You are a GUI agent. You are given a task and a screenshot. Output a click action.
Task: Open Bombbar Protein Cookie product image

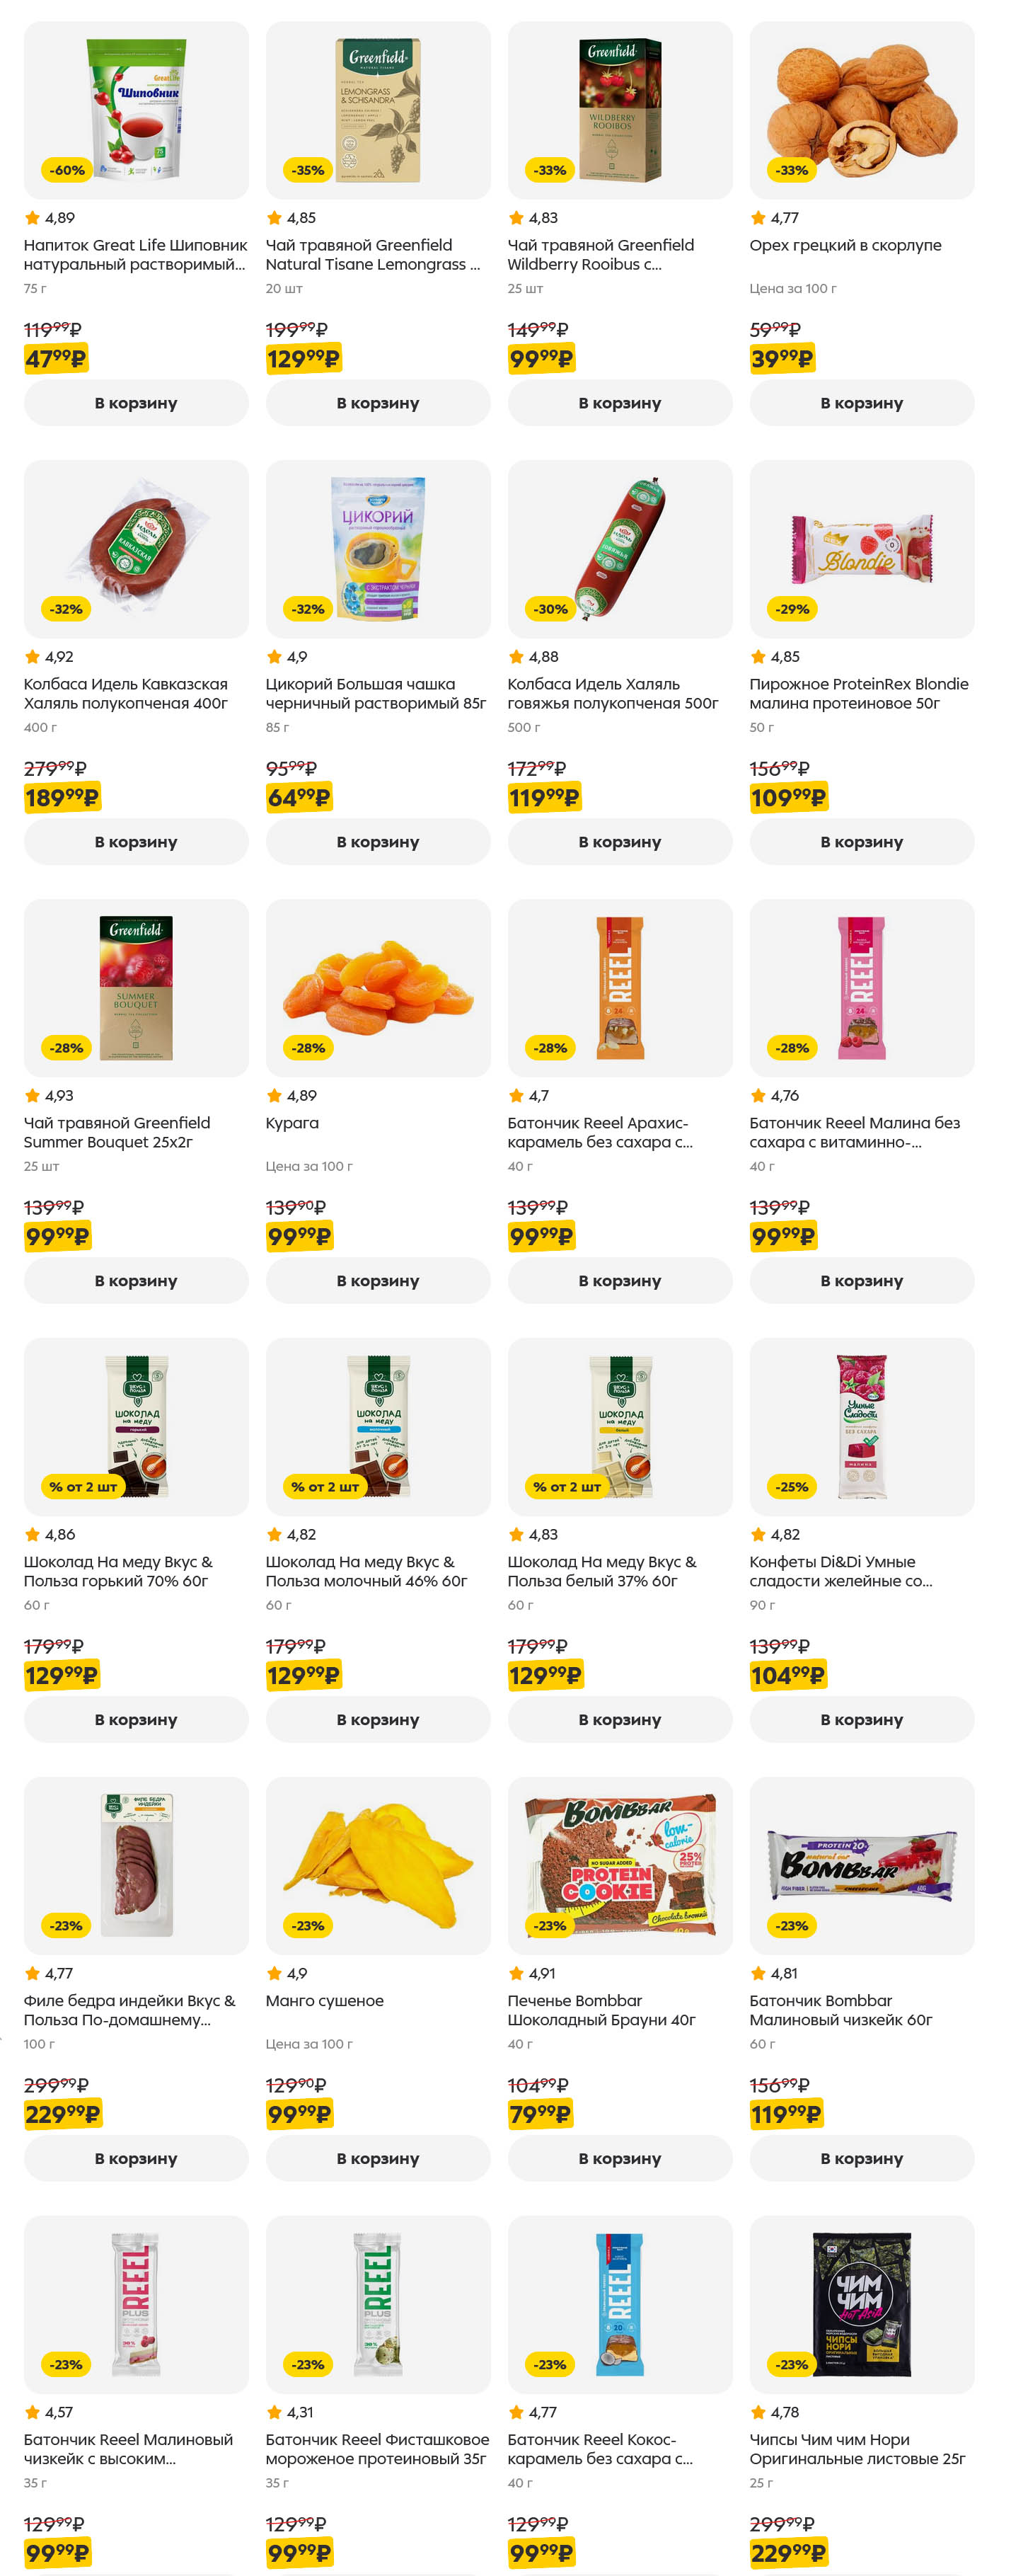tap(619, 1866)
